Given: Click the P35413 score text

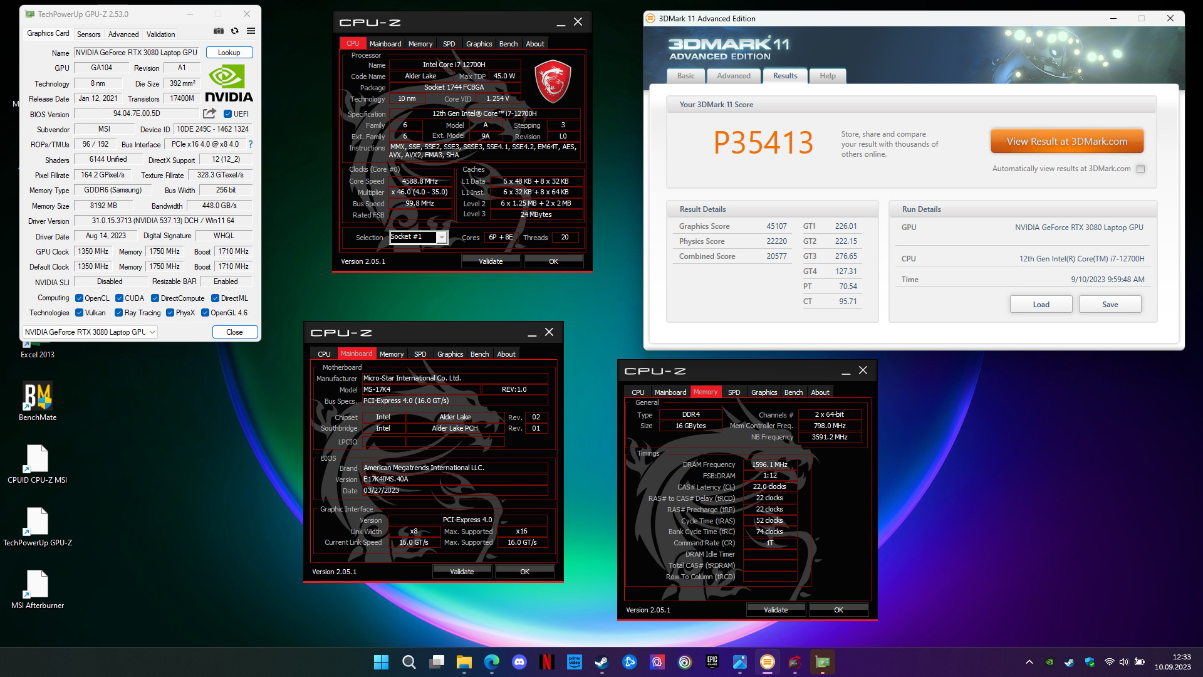Looking at the screenshot, I should pos(763,143).
